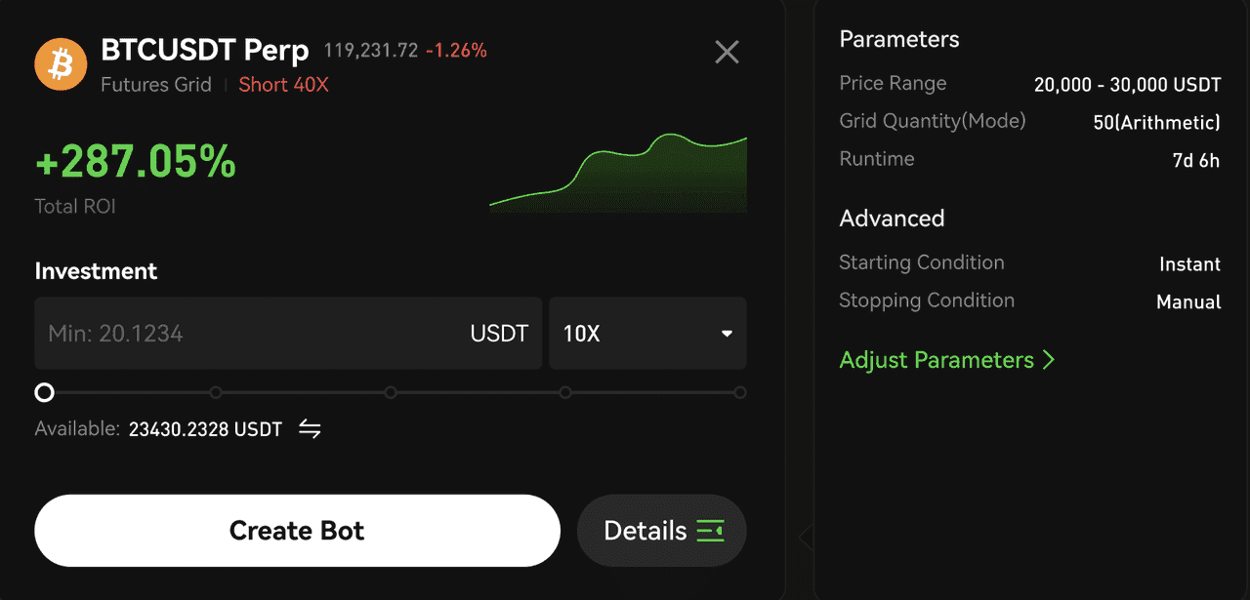
Task: Set investment slider to the last dot
Action: click(x=740, y=392)
